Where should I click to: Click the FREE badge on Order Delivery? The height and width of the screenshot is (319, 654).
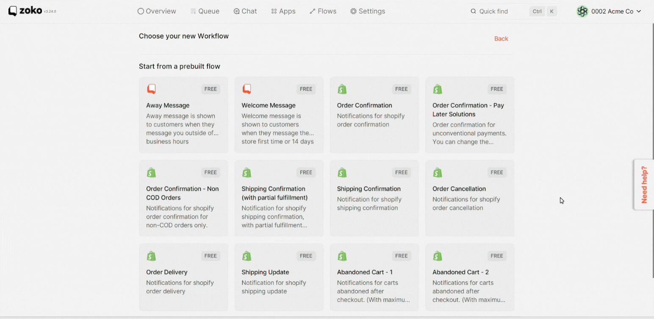coord(211,256)
